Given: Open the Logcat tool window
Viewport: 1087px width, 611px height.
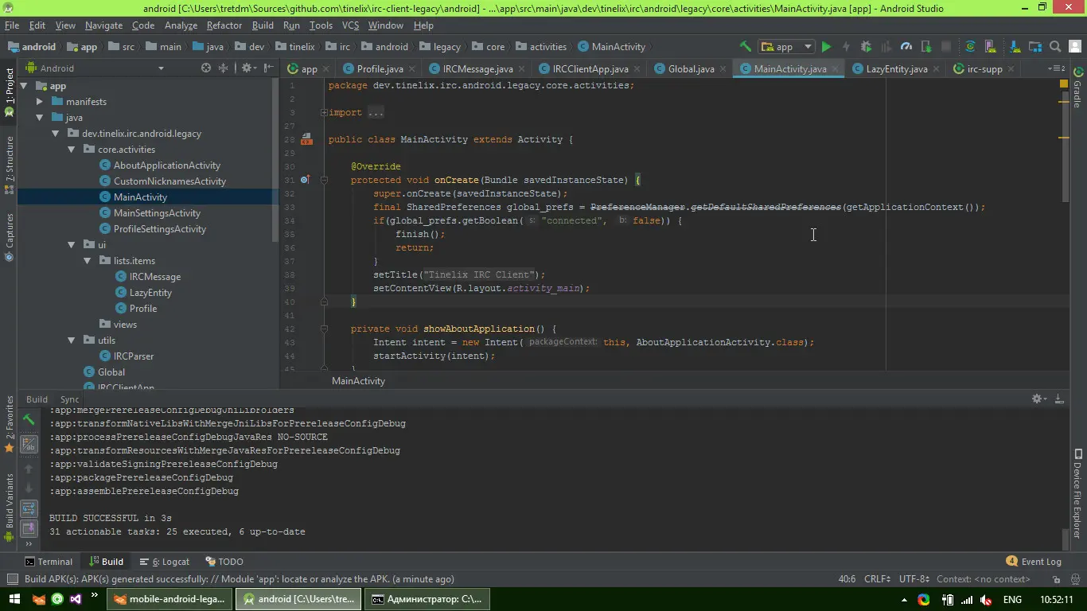Looking at the screenshot, I should pyautogui.click(x=165, y=562).
